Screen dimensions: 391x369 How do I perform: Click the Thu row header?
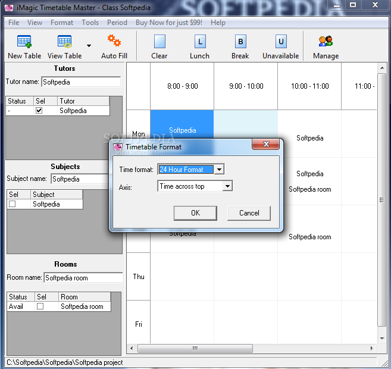click(139, 277)
